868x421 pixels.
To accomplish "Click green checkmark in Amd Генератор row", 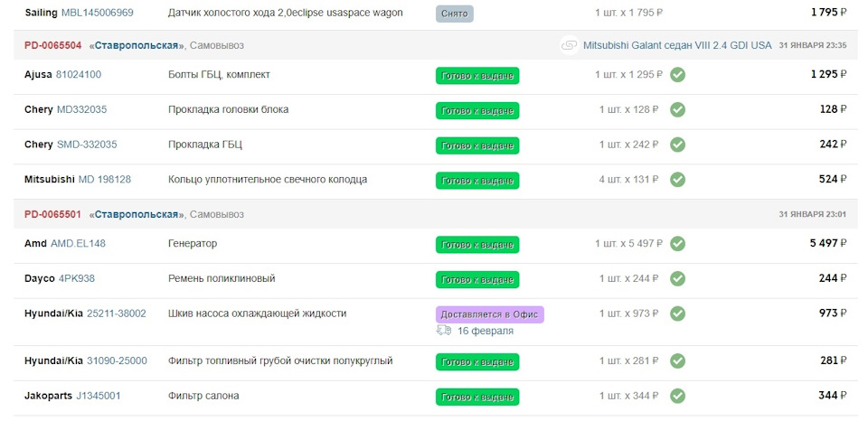I will click(677, 244).
